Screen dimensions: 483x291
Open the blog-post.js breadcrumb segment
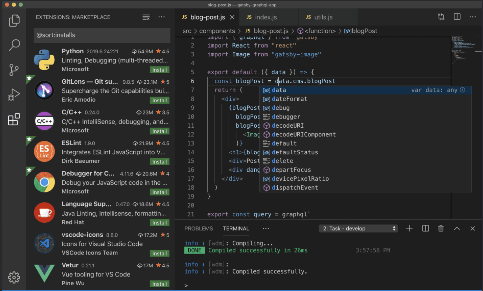click(x=267, y=31)
